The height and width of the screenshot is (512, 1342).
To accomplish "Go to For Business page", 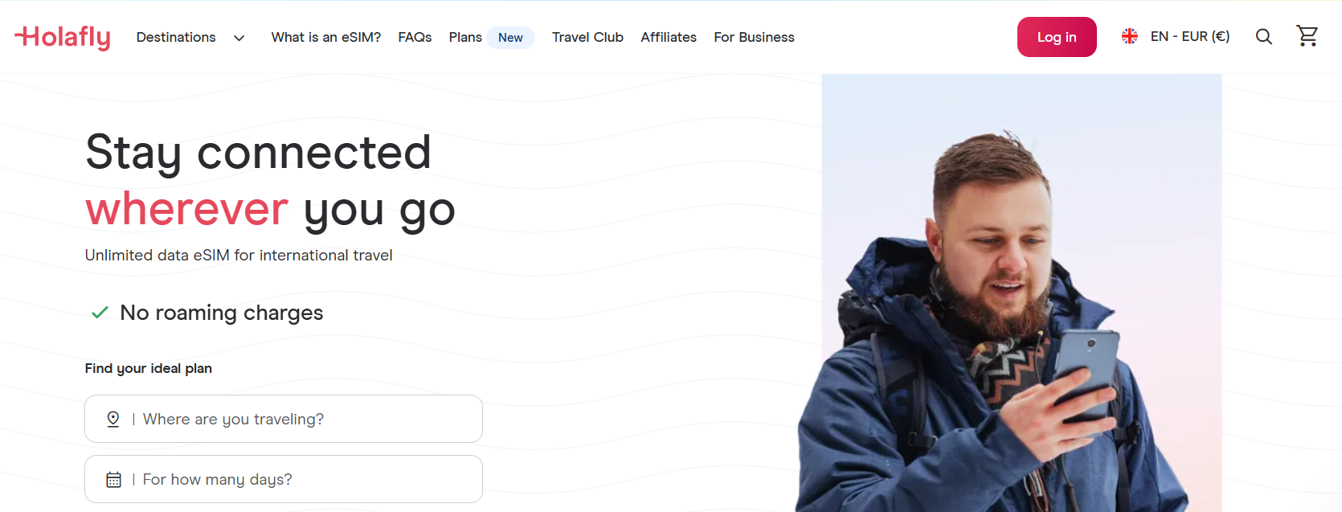I will click(754, 37).
